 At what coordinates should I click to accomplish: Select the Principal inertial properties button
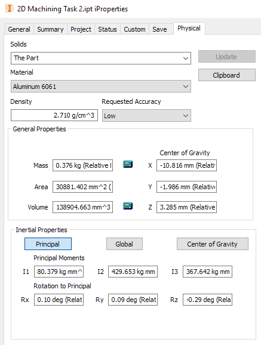48,244
